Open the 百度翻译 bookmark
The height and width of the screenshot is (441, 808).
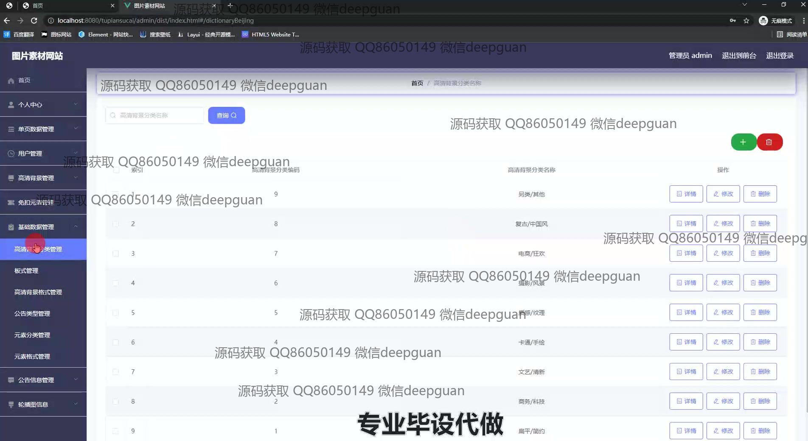19,34
